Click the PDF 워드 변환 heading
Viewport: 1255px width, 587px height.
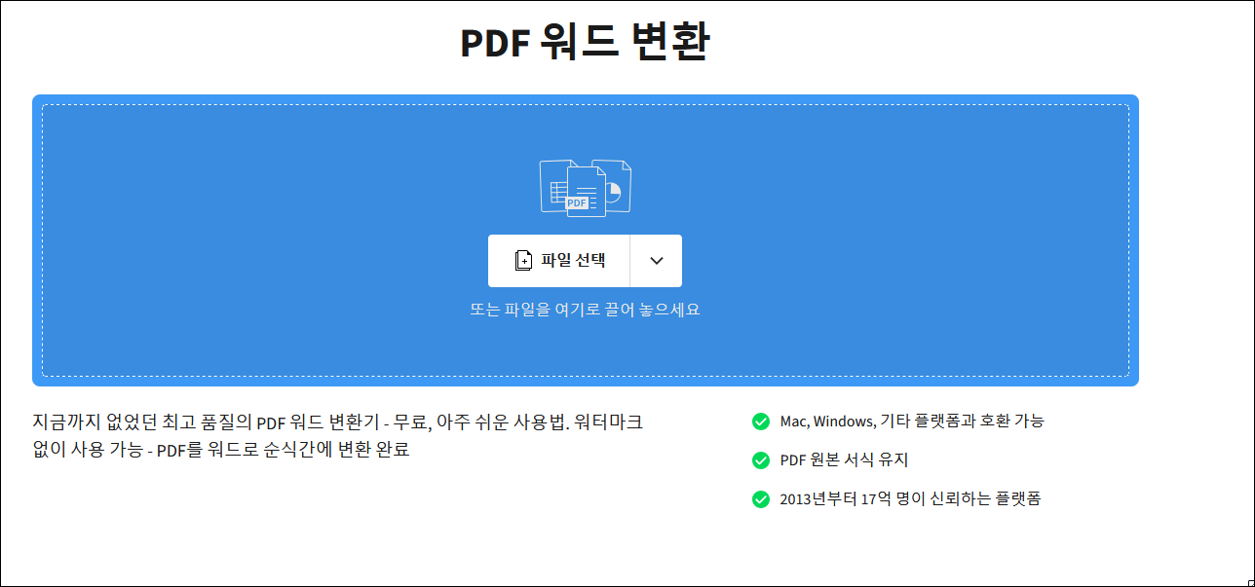pyautogui.click(x=585, y=43)
